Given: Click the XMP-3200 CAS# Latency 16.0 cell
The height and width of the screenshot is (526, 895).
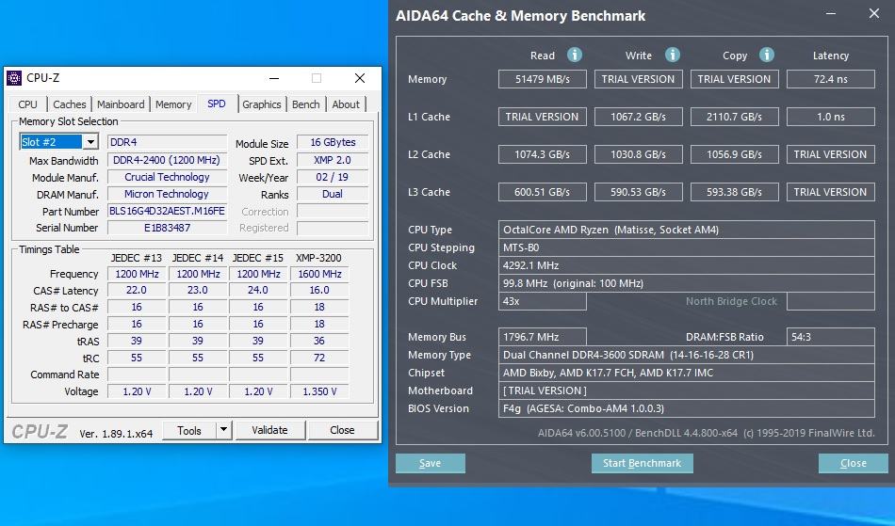Looking at the screenshot, I should [319, 290].
